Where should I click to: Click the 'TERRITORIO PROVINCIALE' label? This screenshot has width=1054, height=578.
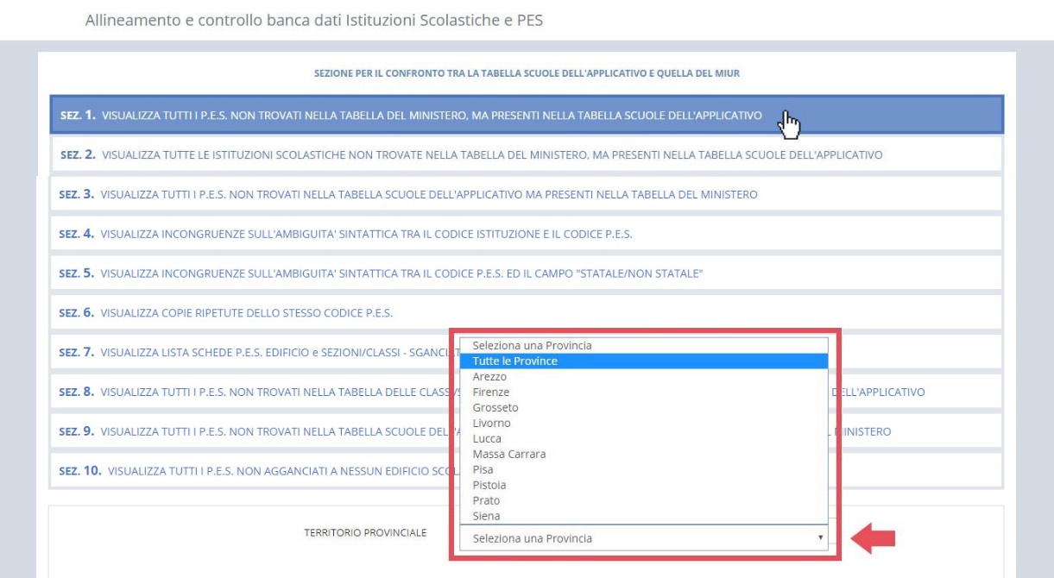[x=365, y=533]
